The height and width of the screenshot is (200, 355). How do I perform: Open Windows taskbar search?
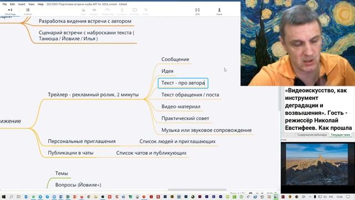click(11, 197)
